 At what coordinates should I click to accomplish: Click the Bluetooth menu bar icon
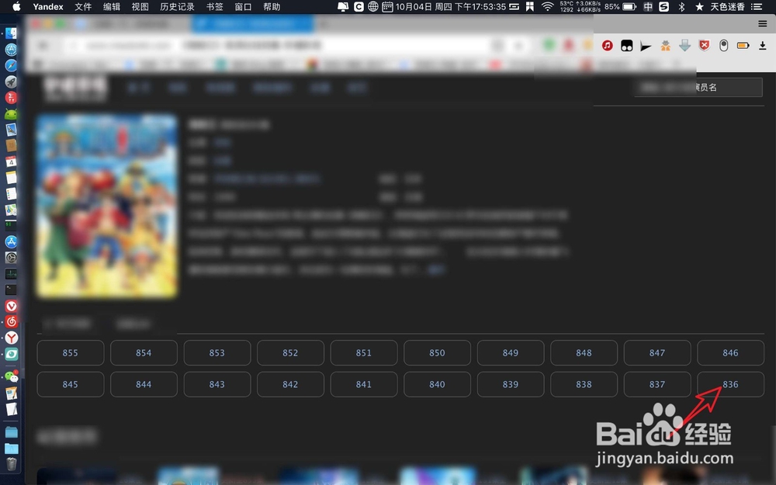tap(681, 6)
